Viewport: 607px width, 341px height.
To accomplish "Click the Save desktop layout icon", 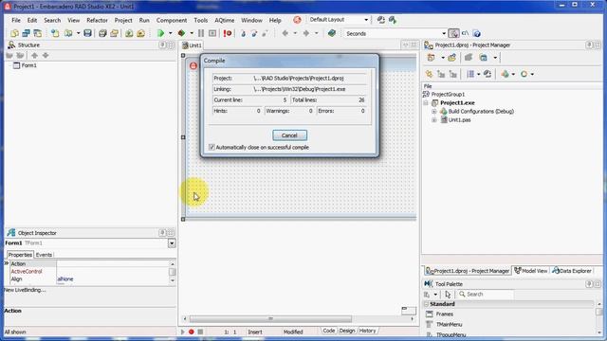I will [381, 20].
